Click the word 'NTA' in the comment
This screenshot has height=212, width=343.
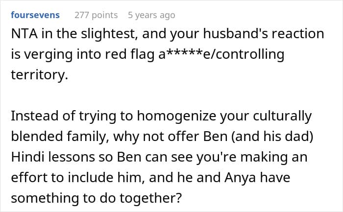point(24,34)
